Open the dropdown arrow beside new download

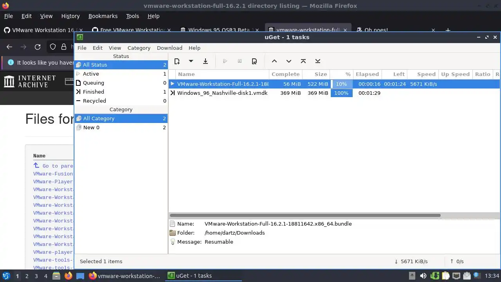191,61
